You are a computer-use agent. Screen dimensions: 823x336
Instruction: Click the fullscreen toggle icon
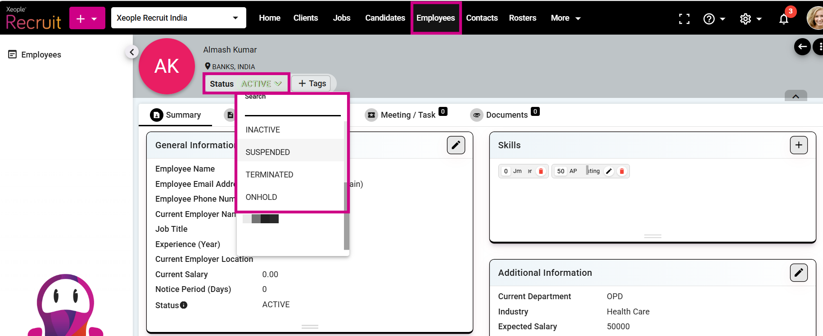click(684, 18)
